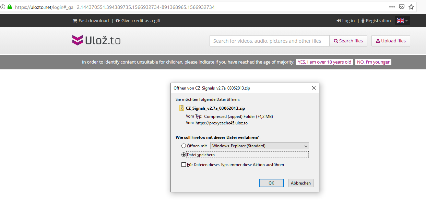Click the file search input field
The width and height of the screenshot is (426, 203).
(269, 41)
